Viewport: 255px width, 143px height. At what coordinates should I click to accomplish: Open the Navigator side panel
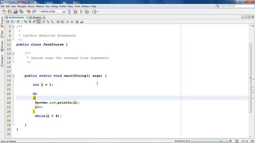[2, 61]
